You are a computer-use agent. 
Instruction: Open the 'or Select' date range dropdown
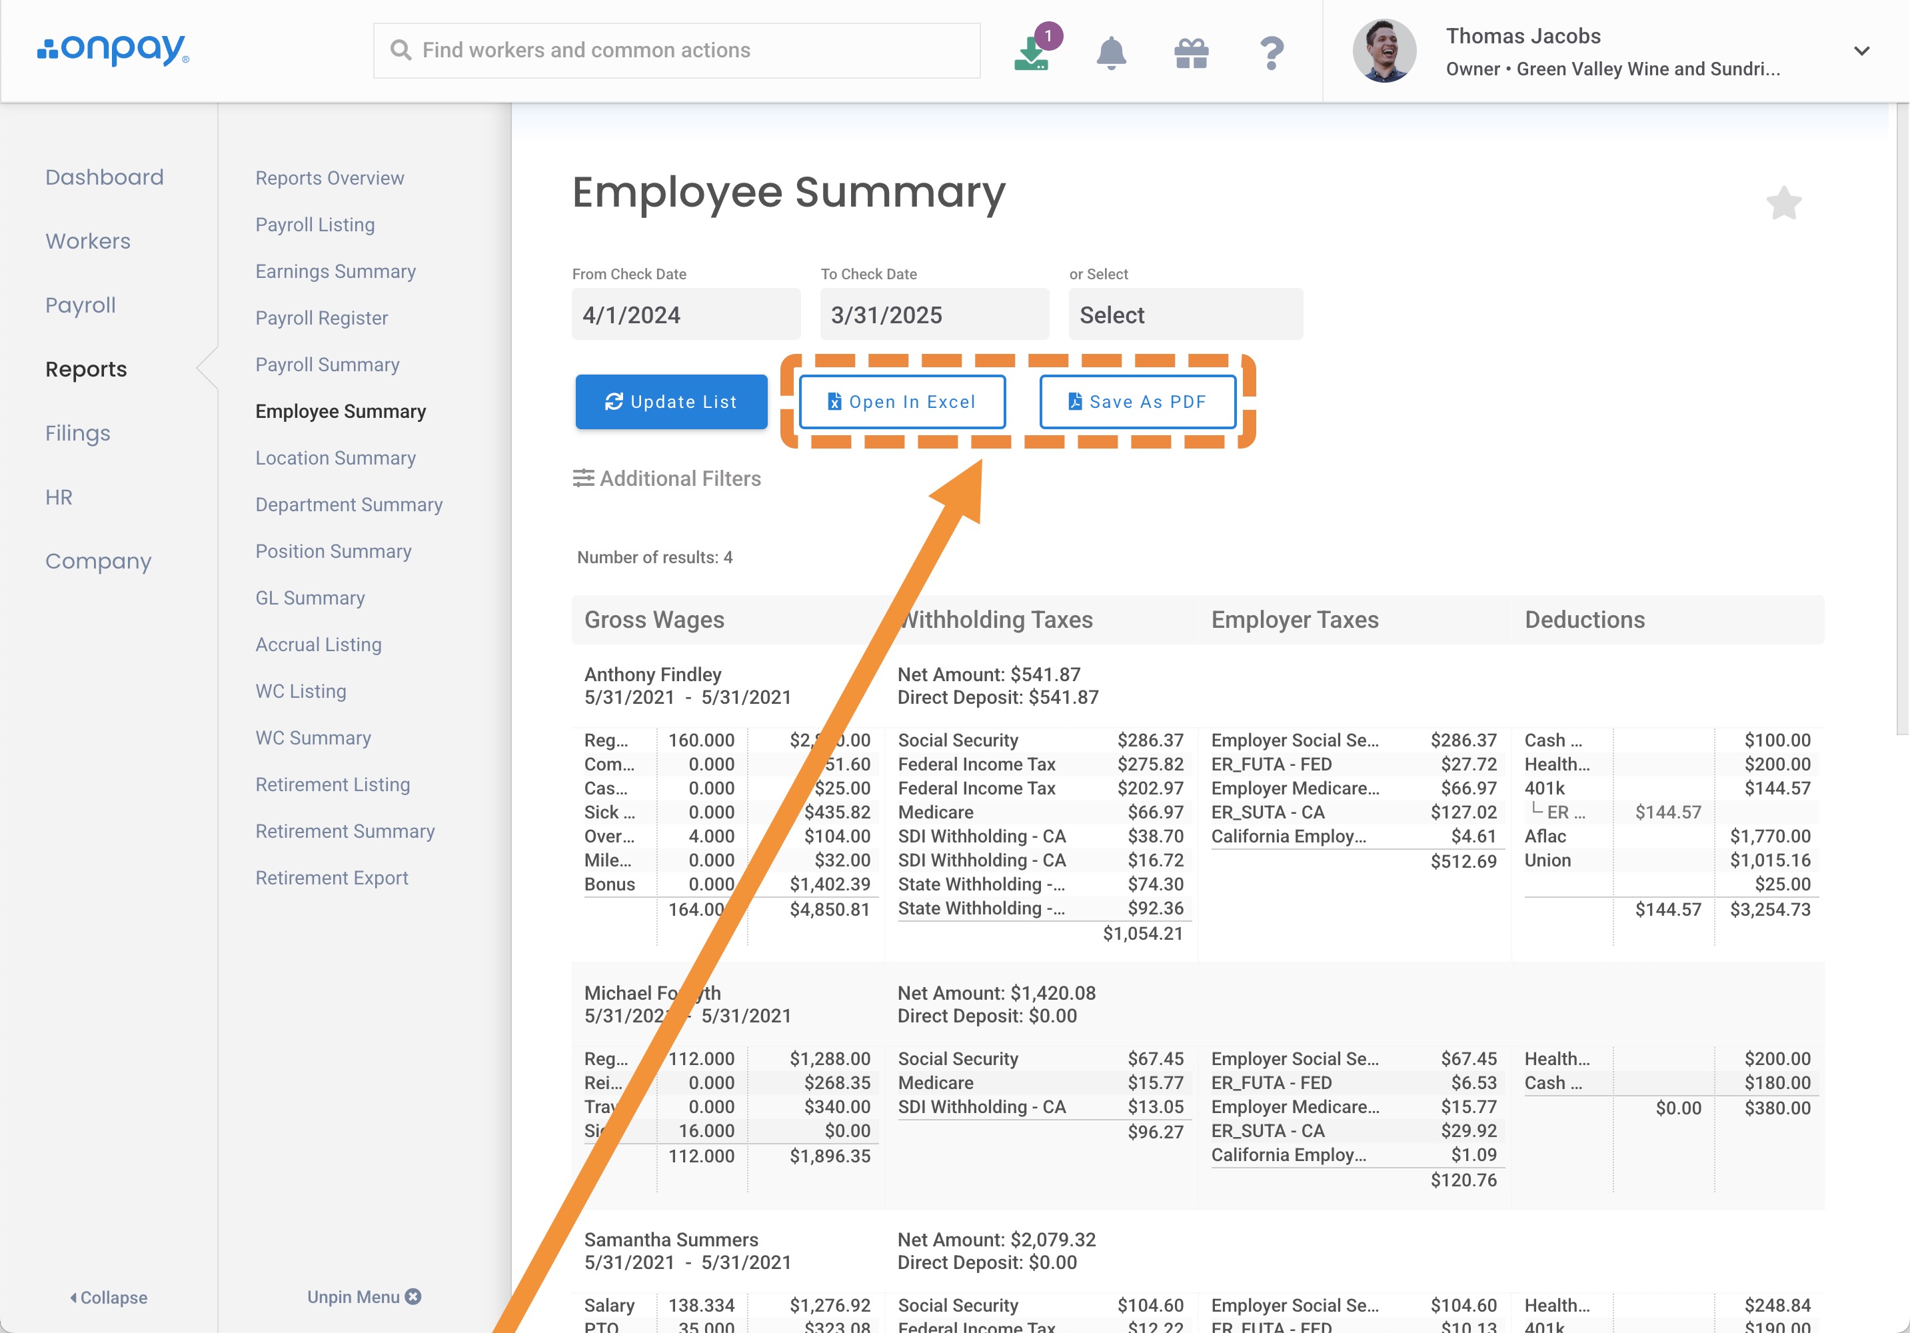click(x=1186, y=315)
